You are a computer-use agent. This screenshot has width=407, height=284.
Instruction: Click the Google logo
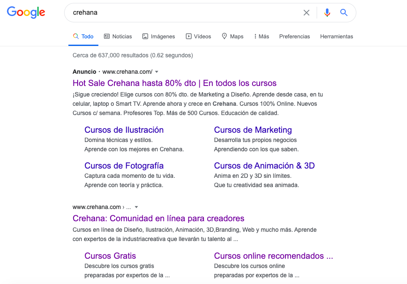click(x=26, y=13)
